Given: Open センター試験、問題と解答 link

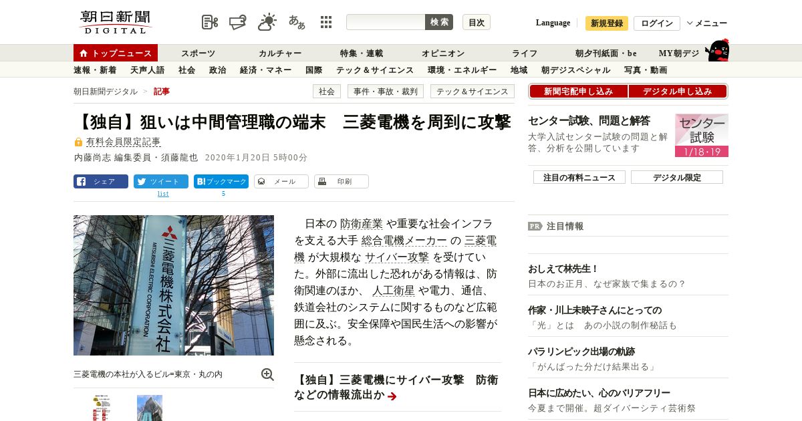Looking at the screenshot, I should (589, 121).
